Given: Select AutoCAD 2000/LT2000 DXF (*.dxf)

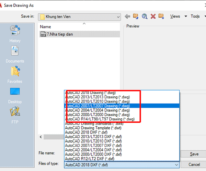Looking at the screenshot, I should [122, 154].
